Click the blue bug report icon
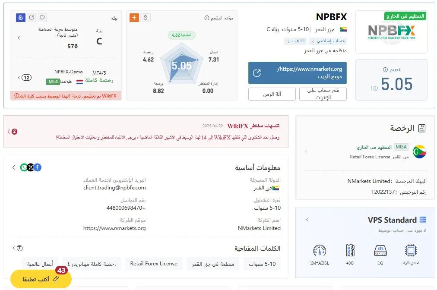The height and width of the screenshot is (290, 437). pos(21,18)
